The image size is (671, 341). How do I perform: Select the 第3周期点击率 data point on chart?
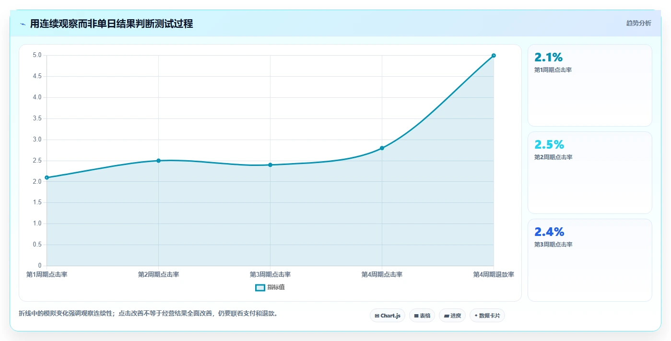[x=270, y=165]
